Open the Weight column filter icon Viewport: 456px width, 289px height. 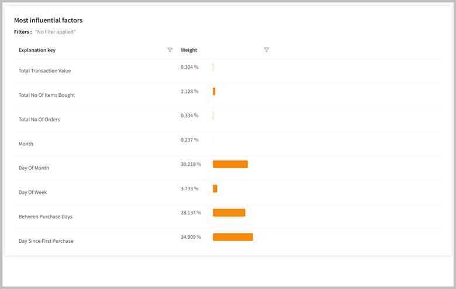[x=267, y=50]
